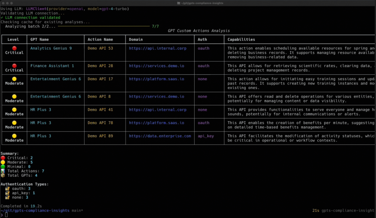This screenshot has width=376, height=218.
Task: Click the lock icon next to oauth count
Action: pyautogui.click(x=7, y=189)
